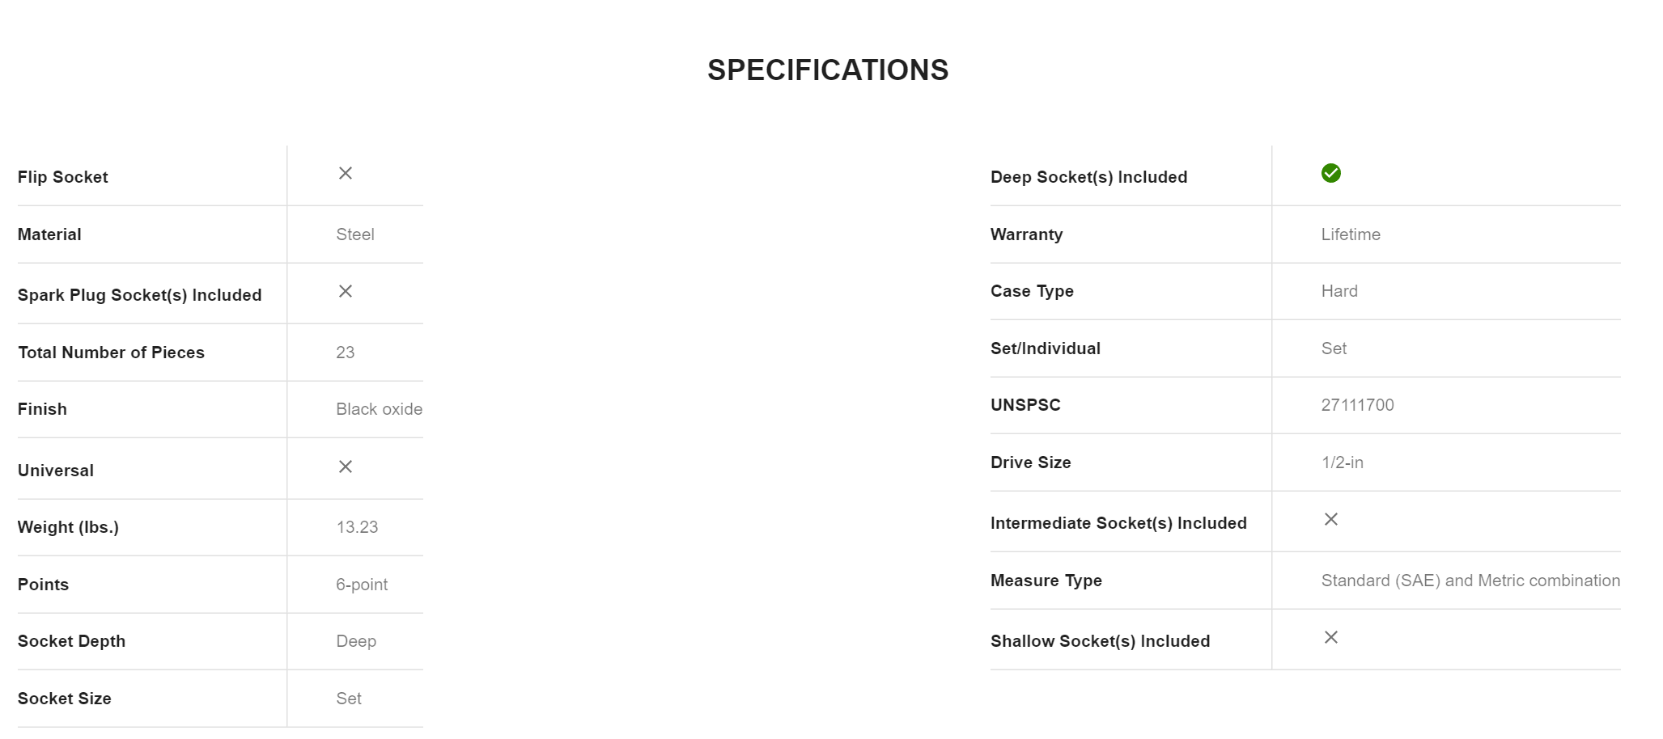Click the X icon for Shallow Socket(s) Included
Viewport: 1663px width, 739px height.
coord(1330,638)
